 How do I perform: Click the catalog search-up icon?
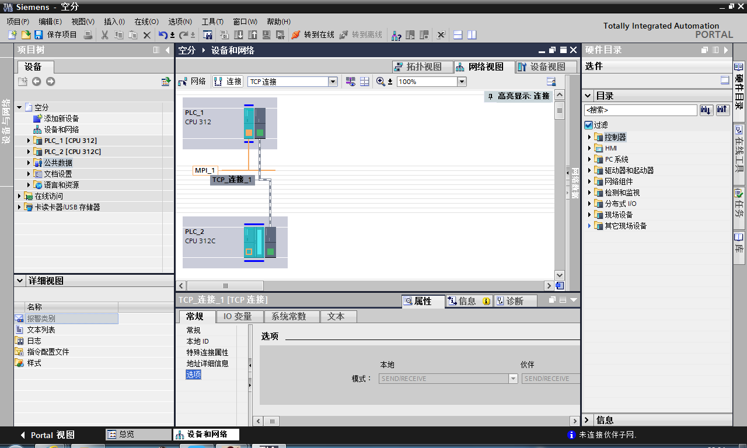tap(722, 110)
